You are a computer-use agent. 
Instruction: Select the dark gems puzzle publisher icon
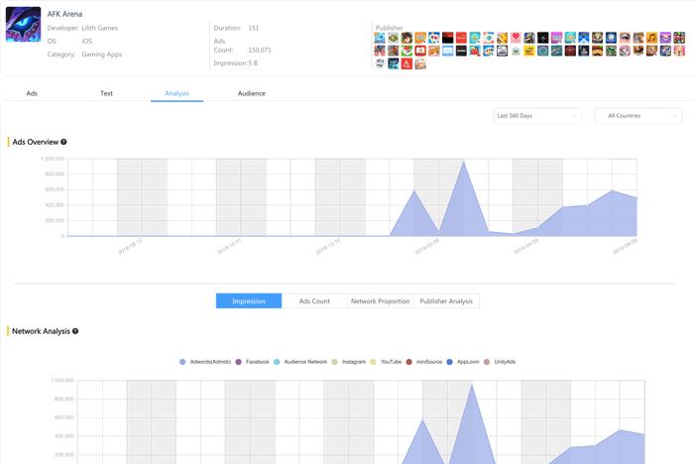679,38
